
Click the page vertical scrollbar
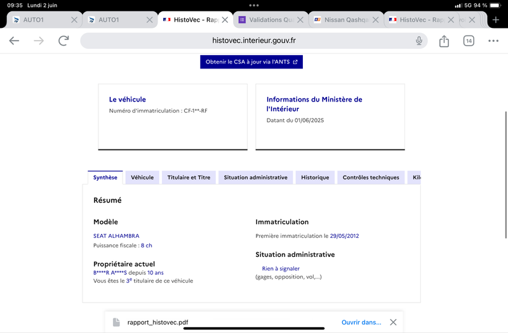tap(505, 175)
